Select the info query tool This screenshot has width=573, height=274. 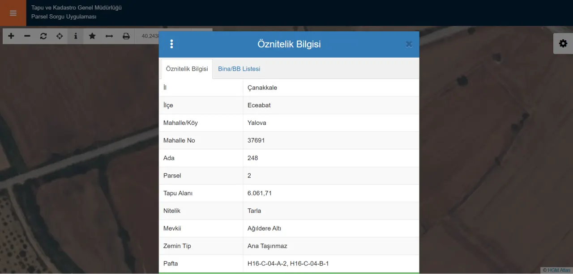click(x=76, y=36)
